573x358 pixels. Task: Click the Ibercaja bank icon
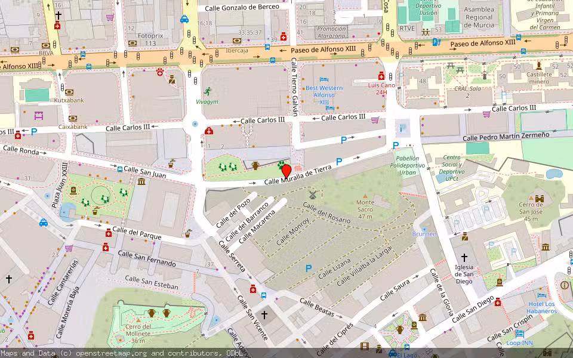coord(236,41)
